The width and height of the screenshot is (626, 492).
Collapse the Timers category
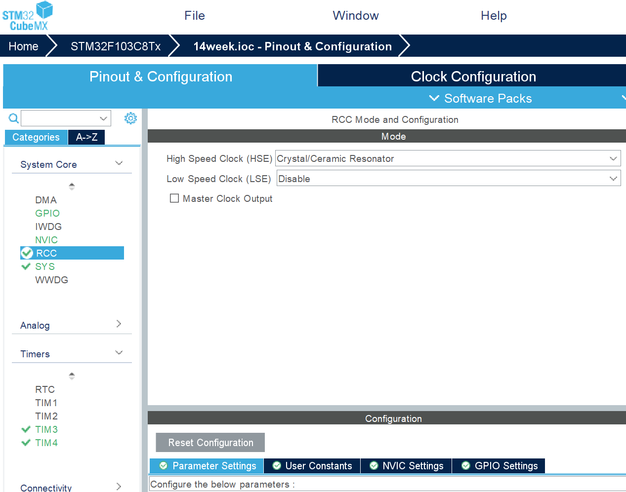[x=119, y=353]
